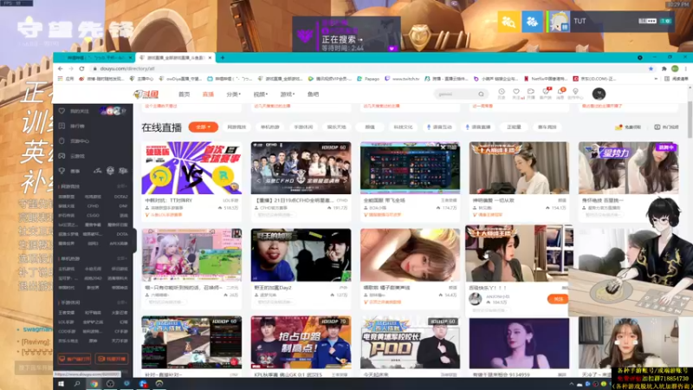
Task: Open 排行榜 in the sidebar
Action: click(77, 126)
